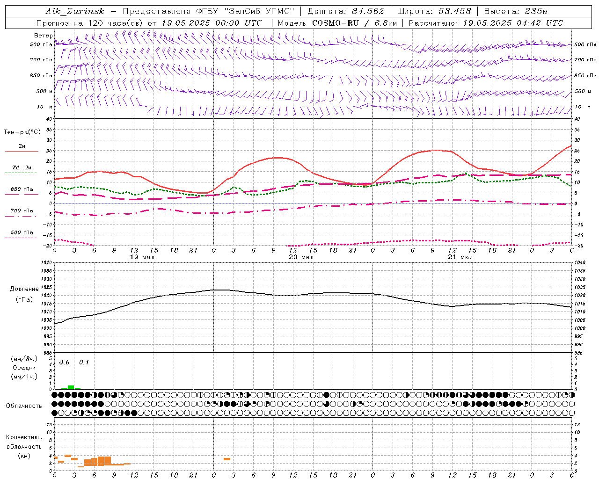
Task: Click the longitude value Долгота: 84.562
Action: (346, 11)
